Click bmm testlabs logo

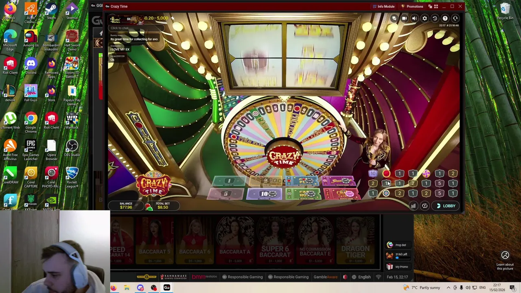(x=204, y=277)
